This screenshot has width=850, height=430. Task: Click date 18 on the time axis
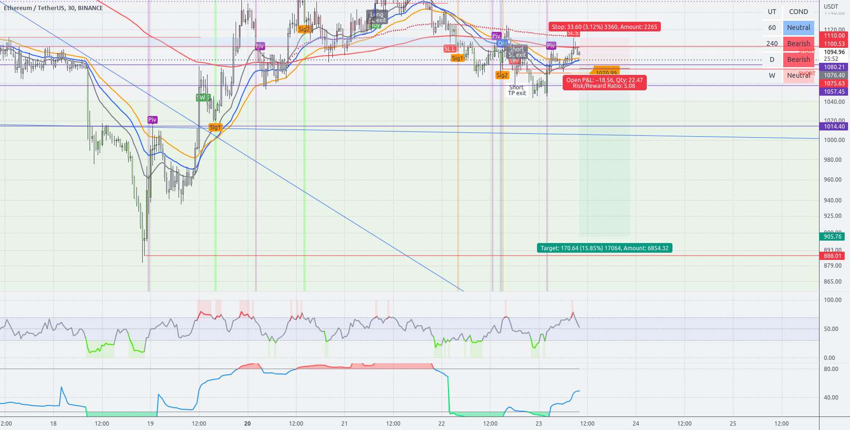(53, 424)
